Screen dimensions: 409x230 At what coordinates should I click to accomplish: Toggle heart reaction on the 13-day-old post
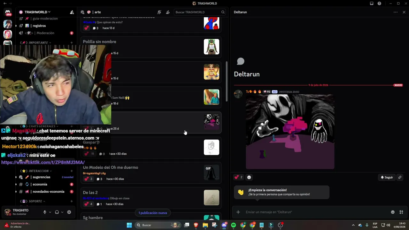[x=87, y=28]
